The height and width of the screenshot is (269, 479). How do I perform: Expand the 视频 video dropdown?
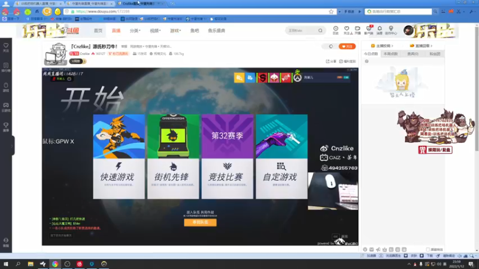pyautogui.click(x=155, y=30)
